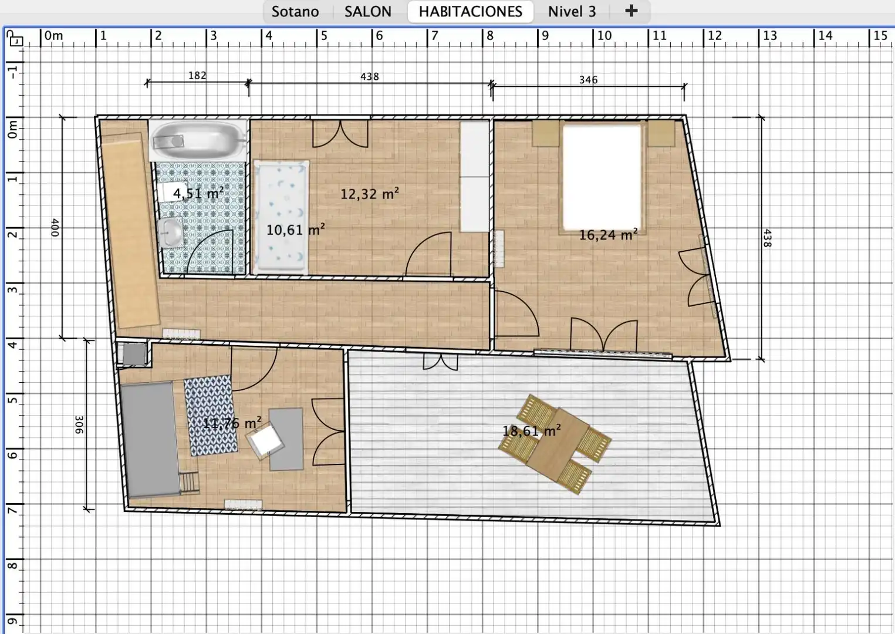Select the top 438 dimension label
895x634 pixels.
tap(370, 76)
